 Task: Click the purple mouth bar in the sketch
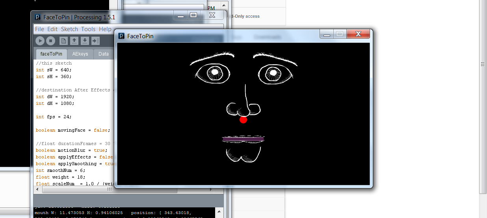(x=243, y=139)
